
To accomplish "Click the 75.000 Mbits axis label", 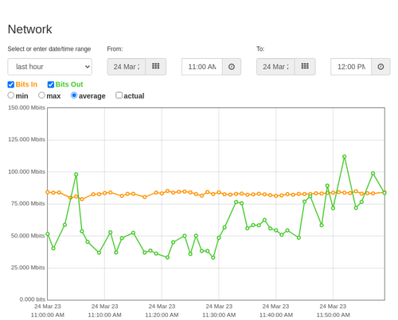I will [x=28, y=203].
